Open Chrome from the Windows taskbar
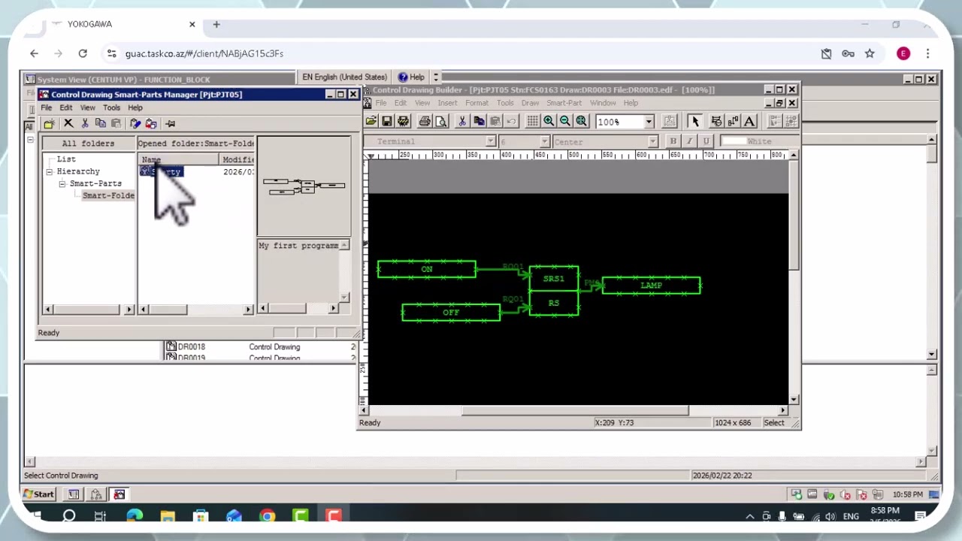This screenshot has height=541, width=962. tap(267, 516)
